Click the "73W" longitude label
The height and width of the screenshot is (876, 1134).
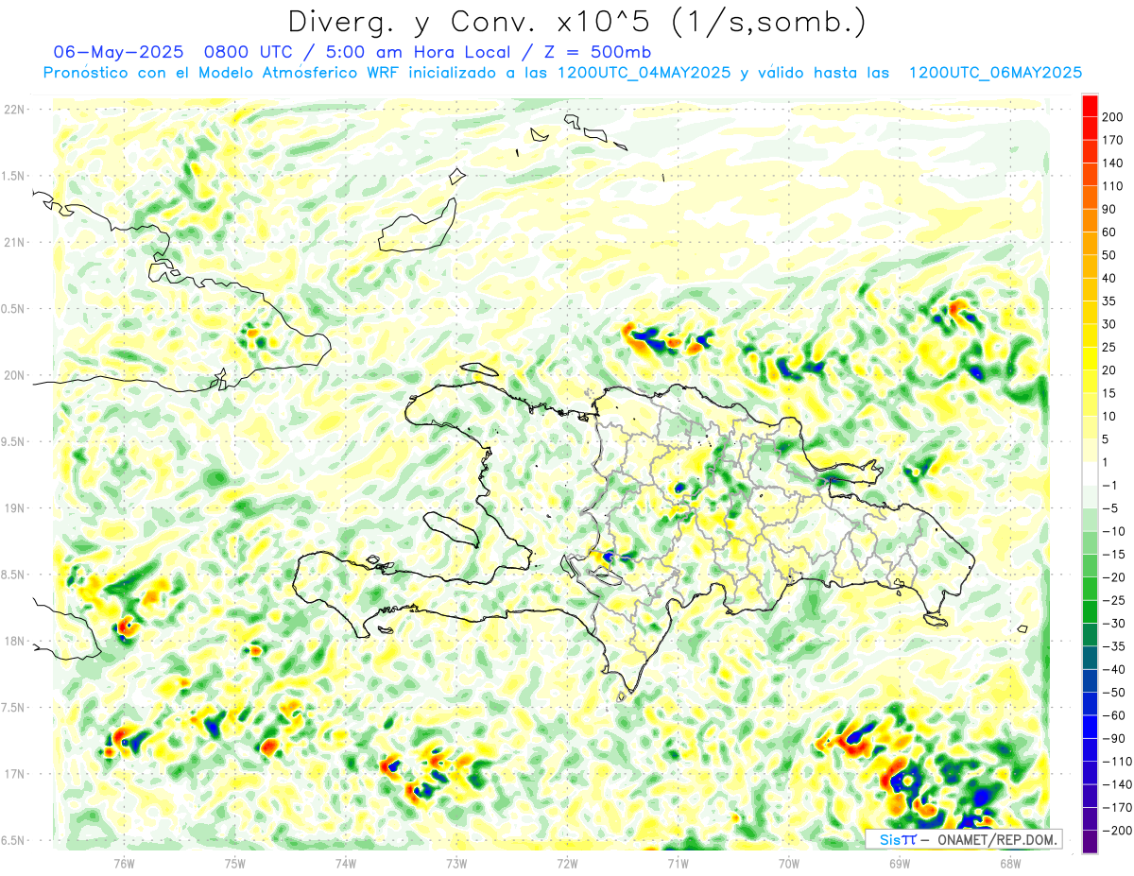[456, 863]
